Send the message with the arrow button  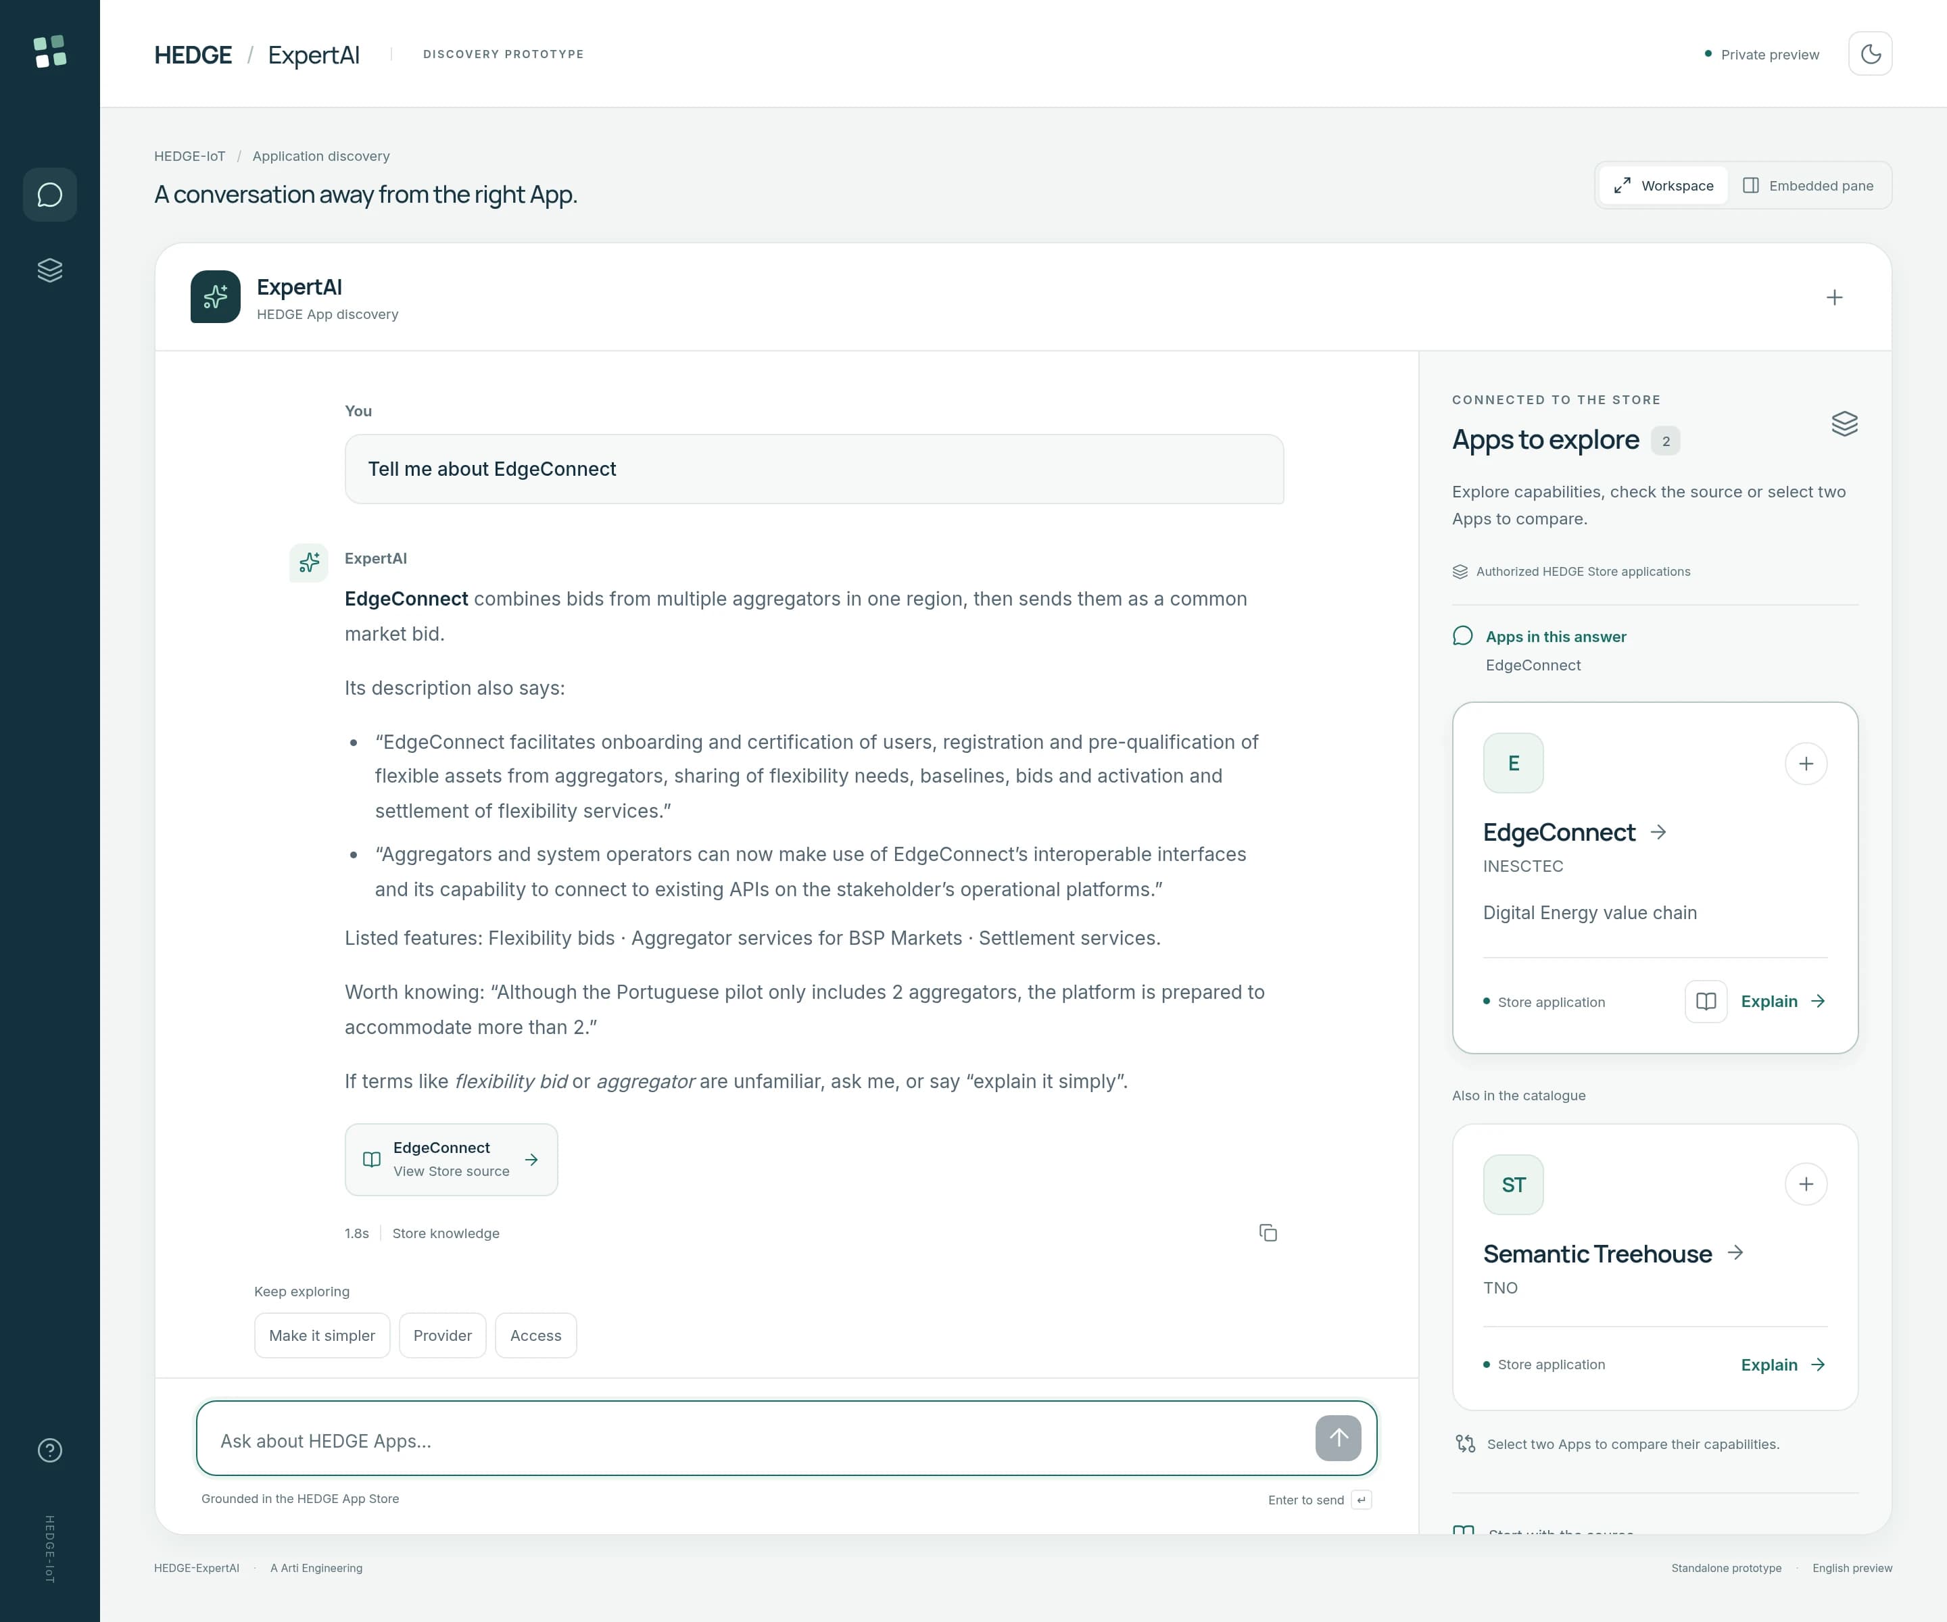point(1338,1438)
